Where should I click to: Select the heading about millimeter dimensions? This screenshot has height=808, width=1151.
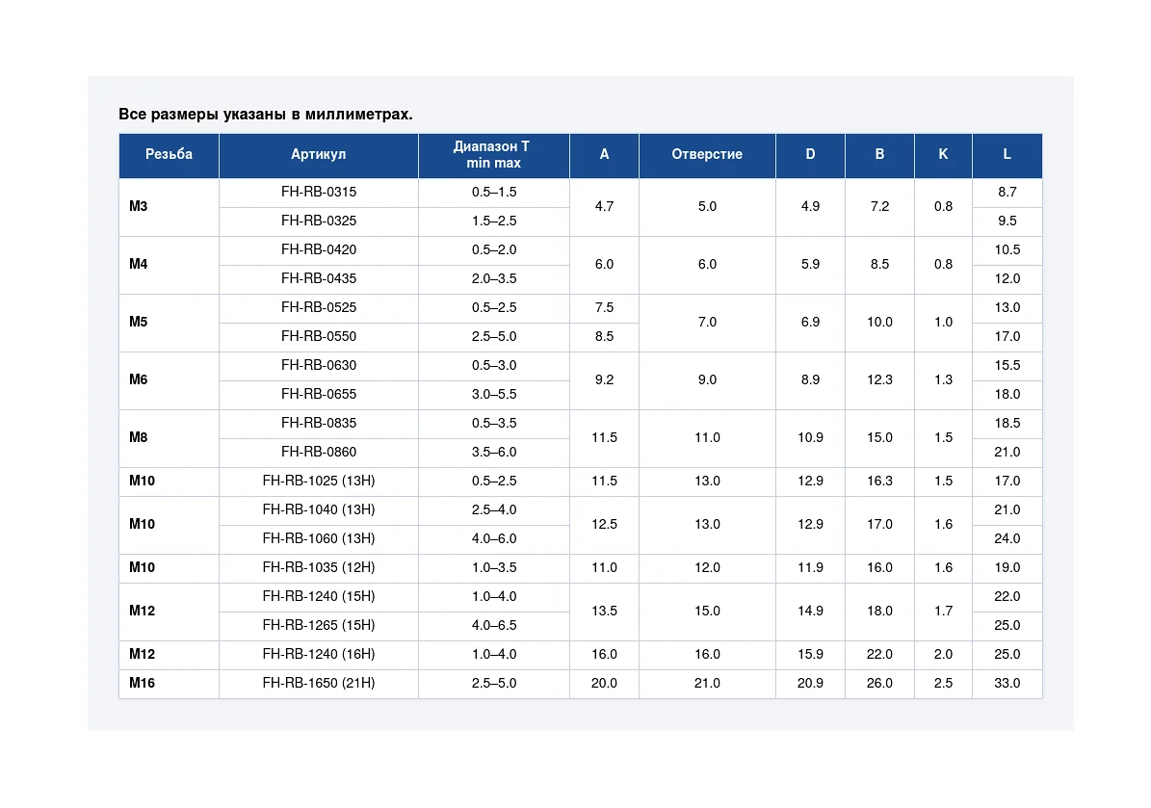[x=266, y=115]
